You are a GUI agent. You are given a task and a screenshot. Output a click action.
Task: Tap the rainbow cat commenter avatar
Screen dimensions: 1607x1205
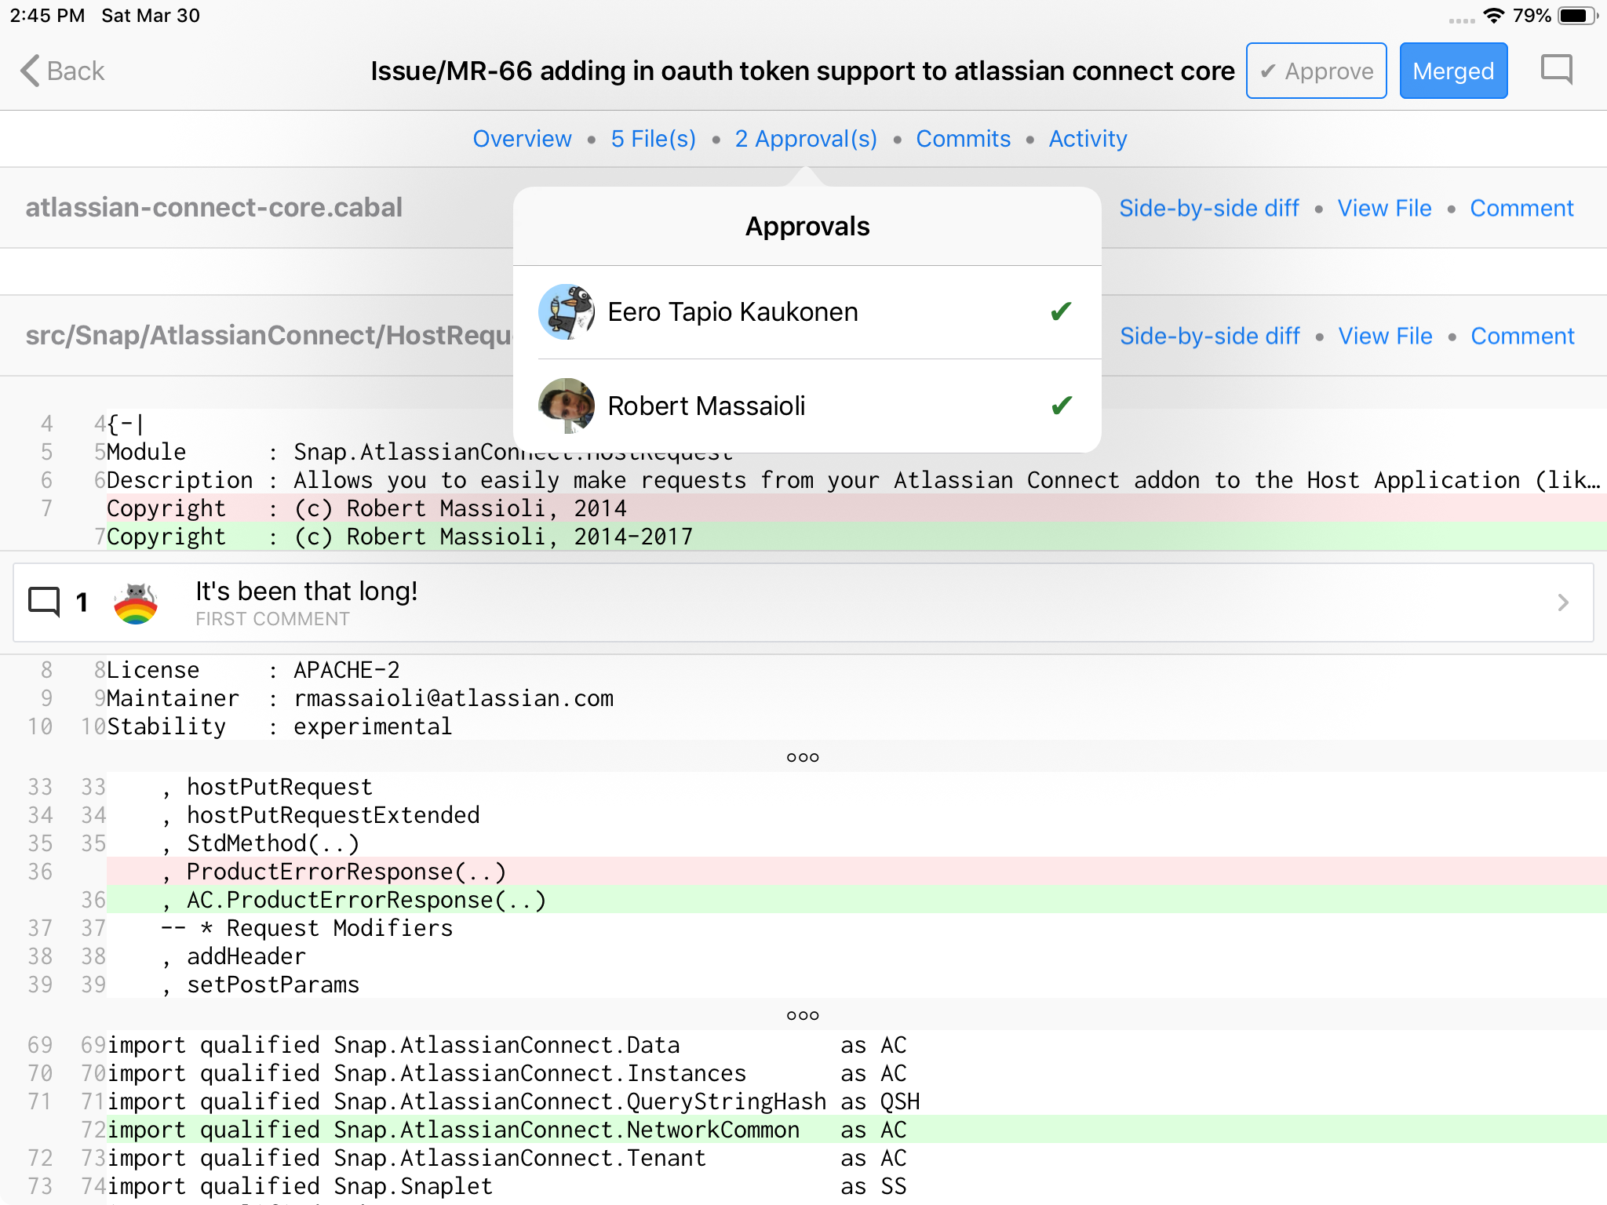136,602
